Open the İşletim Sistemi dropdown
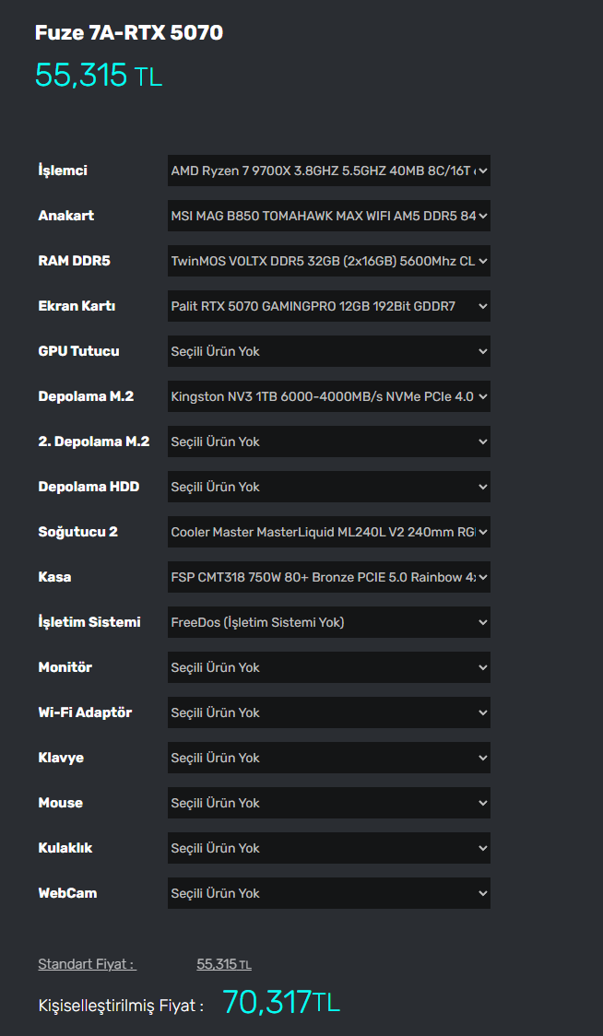 pyautogui.click(x=328, y=622)
